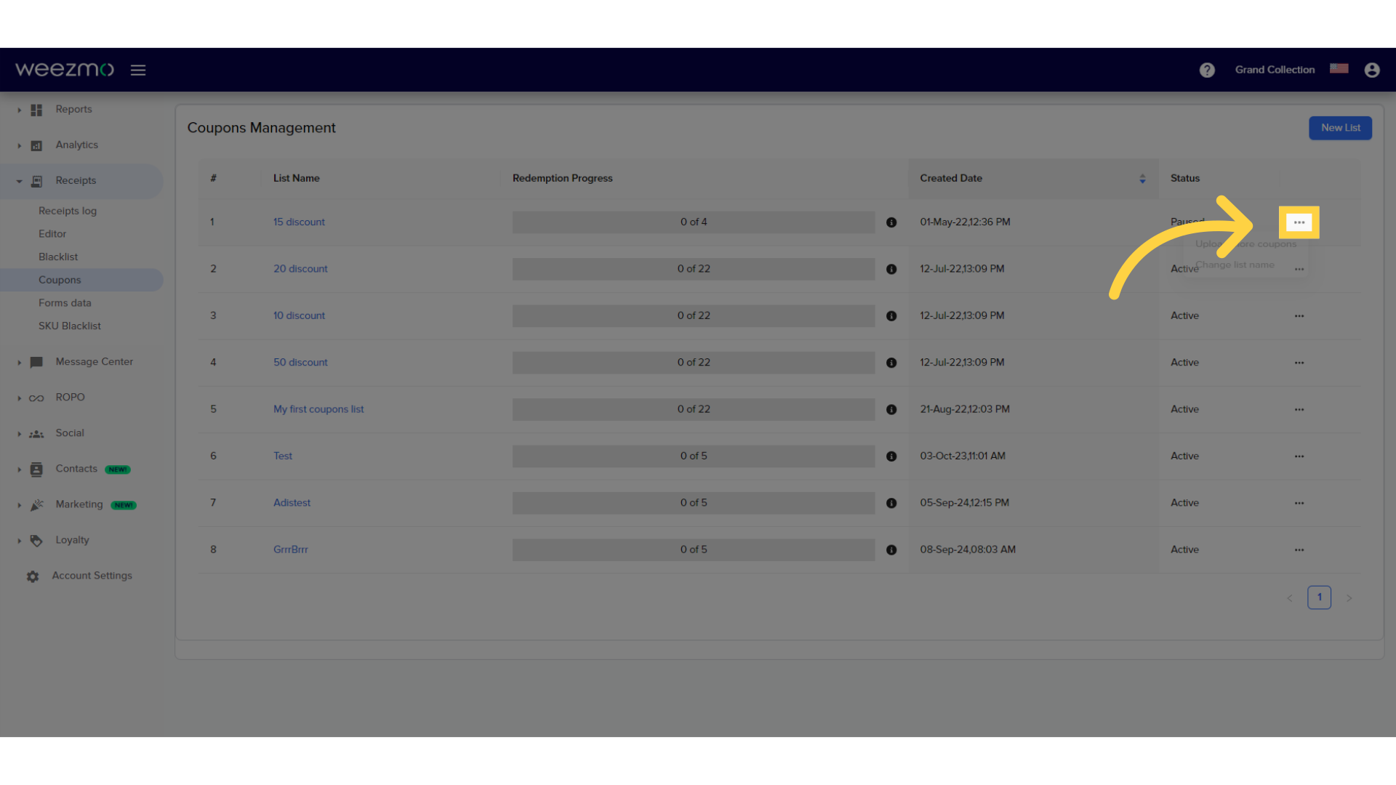This screenshot has height=785, width=1396.
Task: Click the info icon next to '50 discount'
Action: coord(891,362)
